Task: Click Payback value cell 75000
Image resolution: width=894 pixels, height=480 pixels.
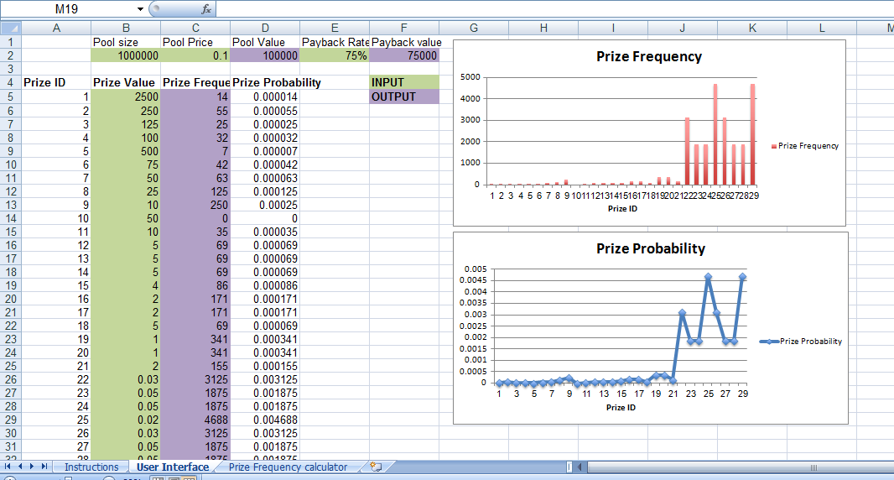Action: click(x=404, y=55)
